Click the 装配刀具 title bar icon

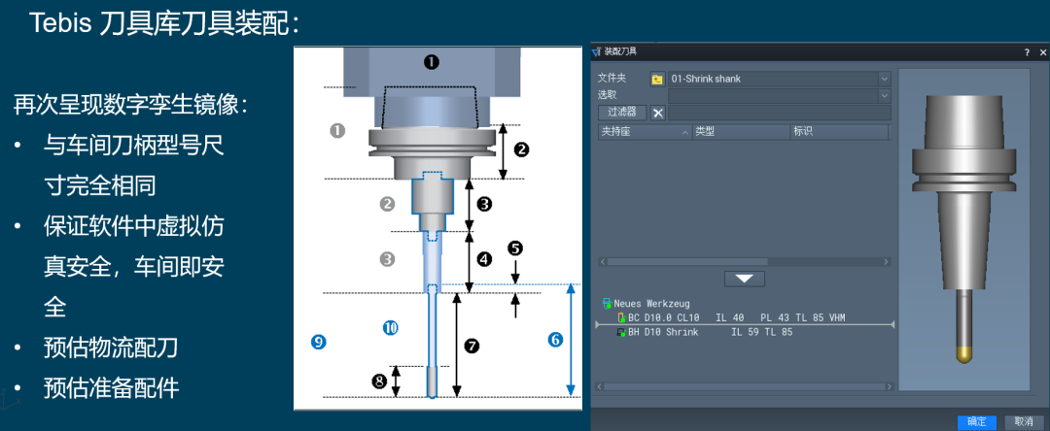(x=597, y=51)
